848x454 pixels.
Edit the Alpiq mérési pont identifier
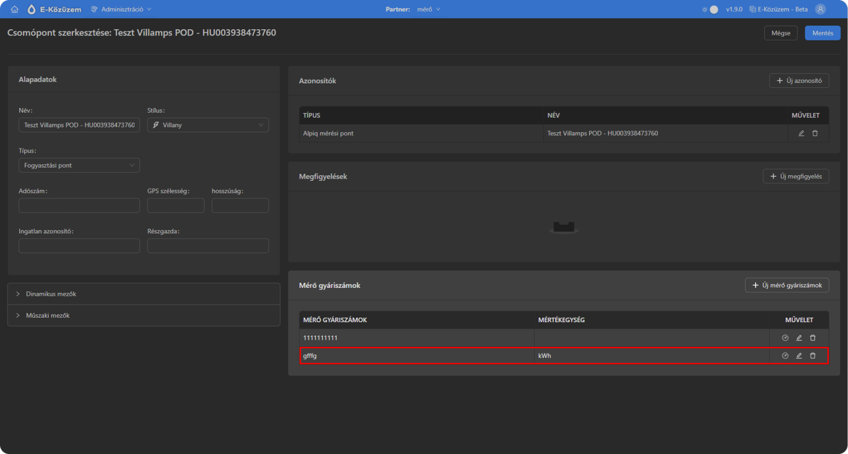click(x=801, y=133)
